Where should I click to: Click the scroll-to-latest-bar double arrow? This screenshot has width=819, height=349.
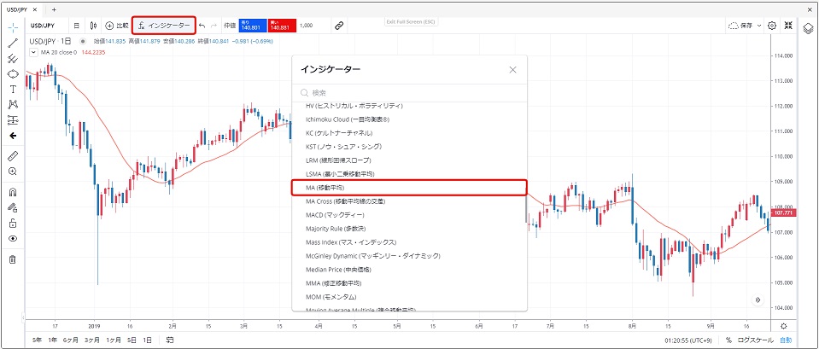758,300
